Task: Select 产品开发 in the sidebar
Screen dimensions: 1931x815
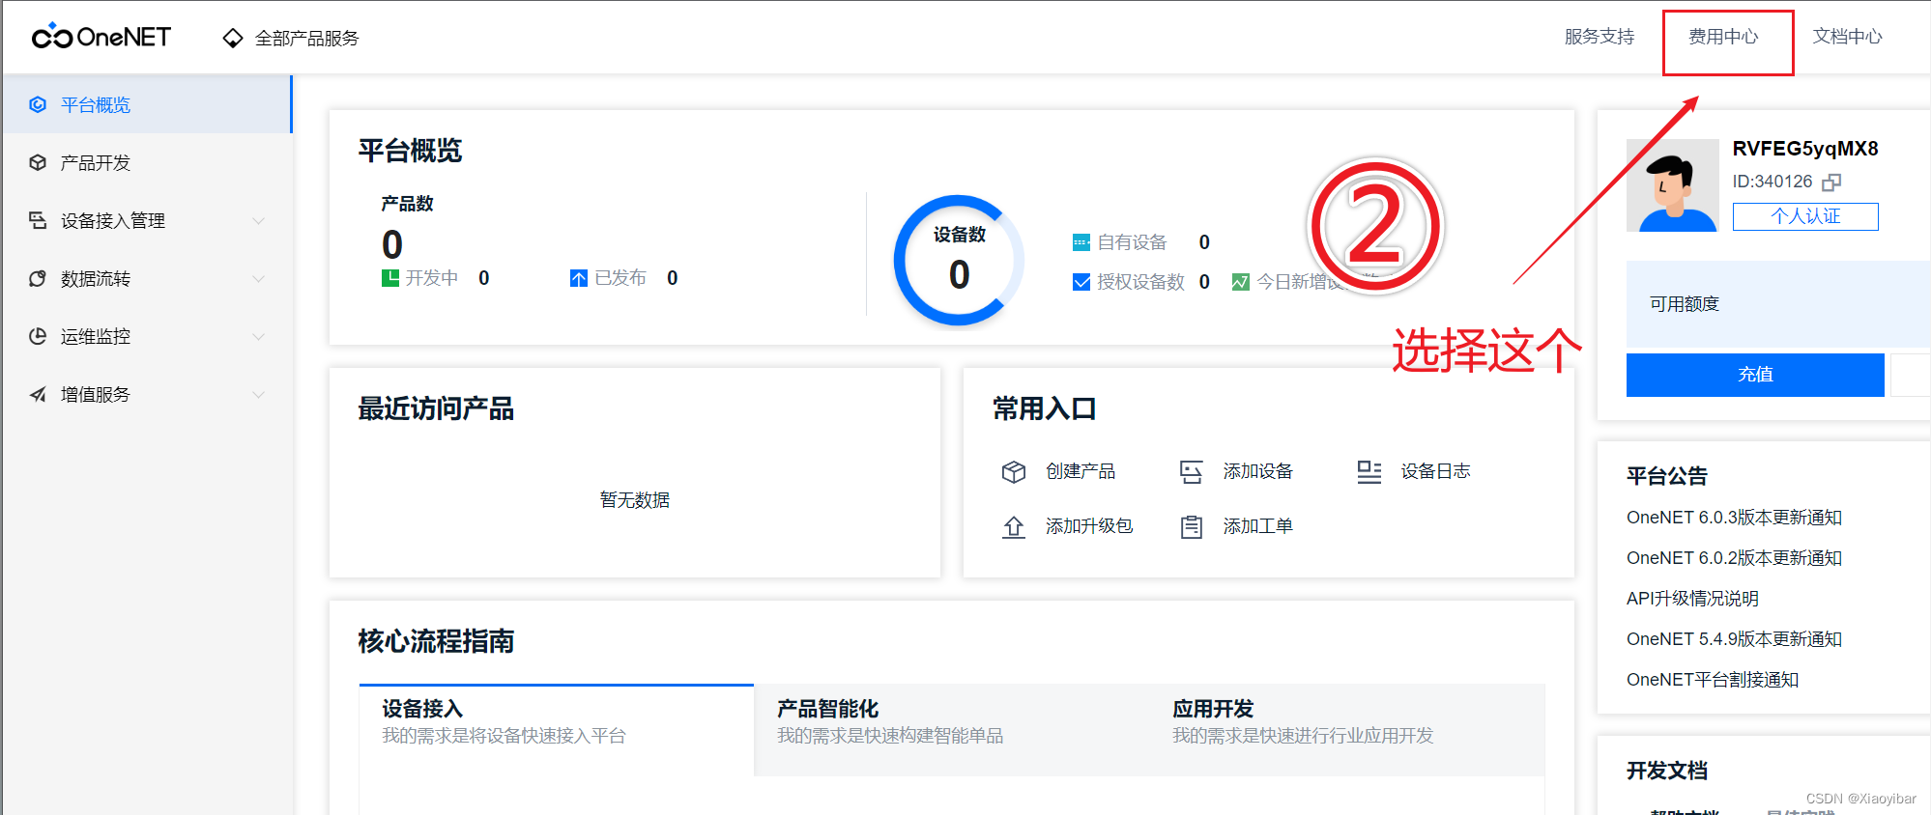Action: pos(146,162)
